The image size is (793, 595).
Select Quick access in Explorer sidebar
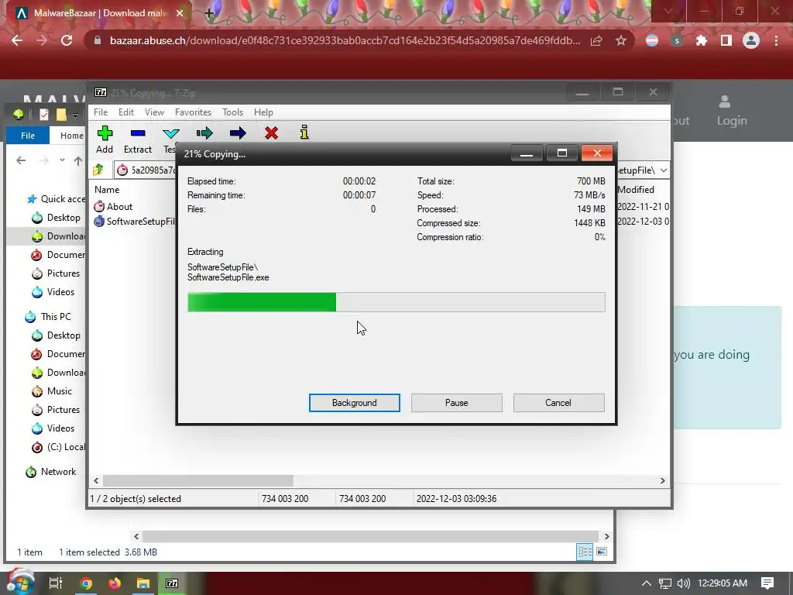tap(56, 199)
